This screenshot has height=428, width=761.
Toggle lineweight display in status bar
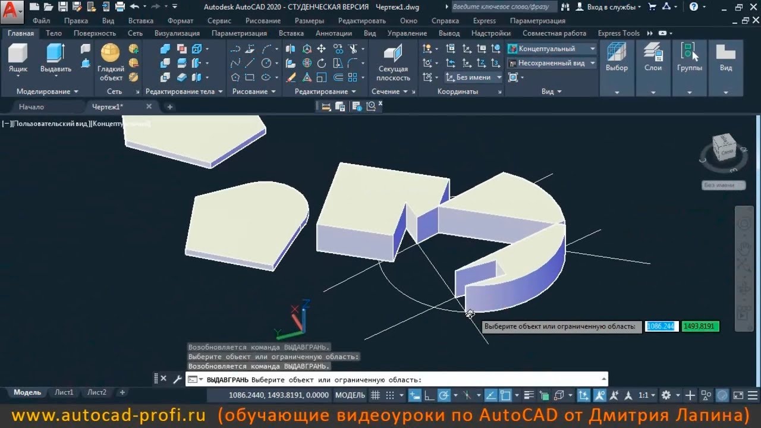pyautogui.click(x=529, y=395)
